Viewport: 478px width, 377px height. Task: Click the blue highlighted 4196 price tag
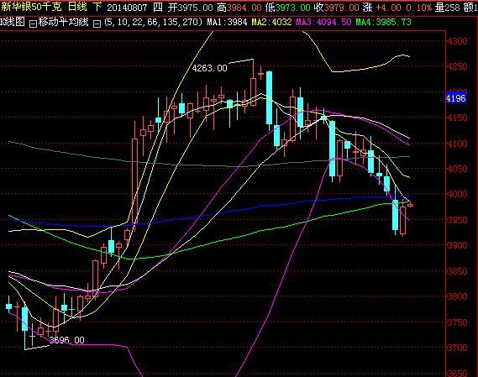tap(456, 98)
